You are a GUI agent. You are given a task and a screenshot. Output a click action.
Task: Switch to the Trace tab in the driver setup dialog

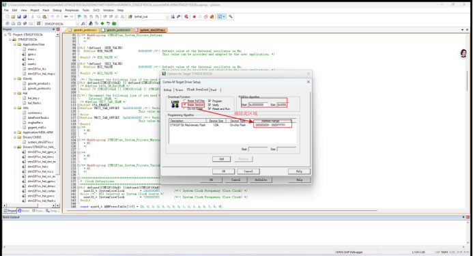click(180, 89)
